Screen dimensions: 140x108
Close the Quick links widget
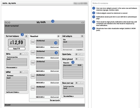82,54
